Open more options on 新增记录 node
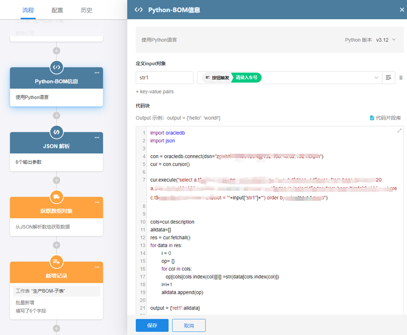Screen dimensions: 407x335 [x=97, y=267]
